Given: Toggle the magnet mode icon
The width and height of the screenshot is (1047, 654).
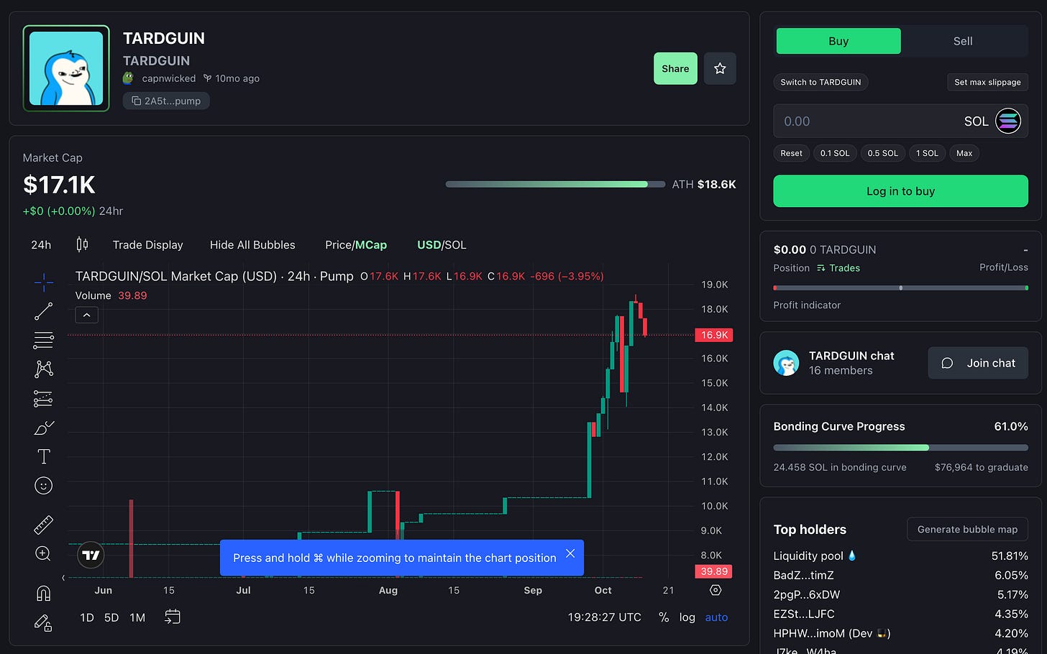Looking at the screenshot, I should (44, 593).
